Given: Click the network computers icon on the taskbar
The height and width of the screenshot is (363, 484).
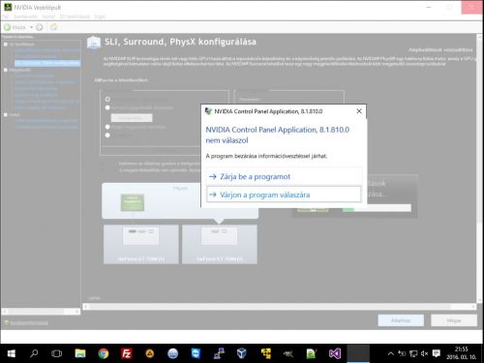Looking at the screenshot, I should (x=219, y=354).
